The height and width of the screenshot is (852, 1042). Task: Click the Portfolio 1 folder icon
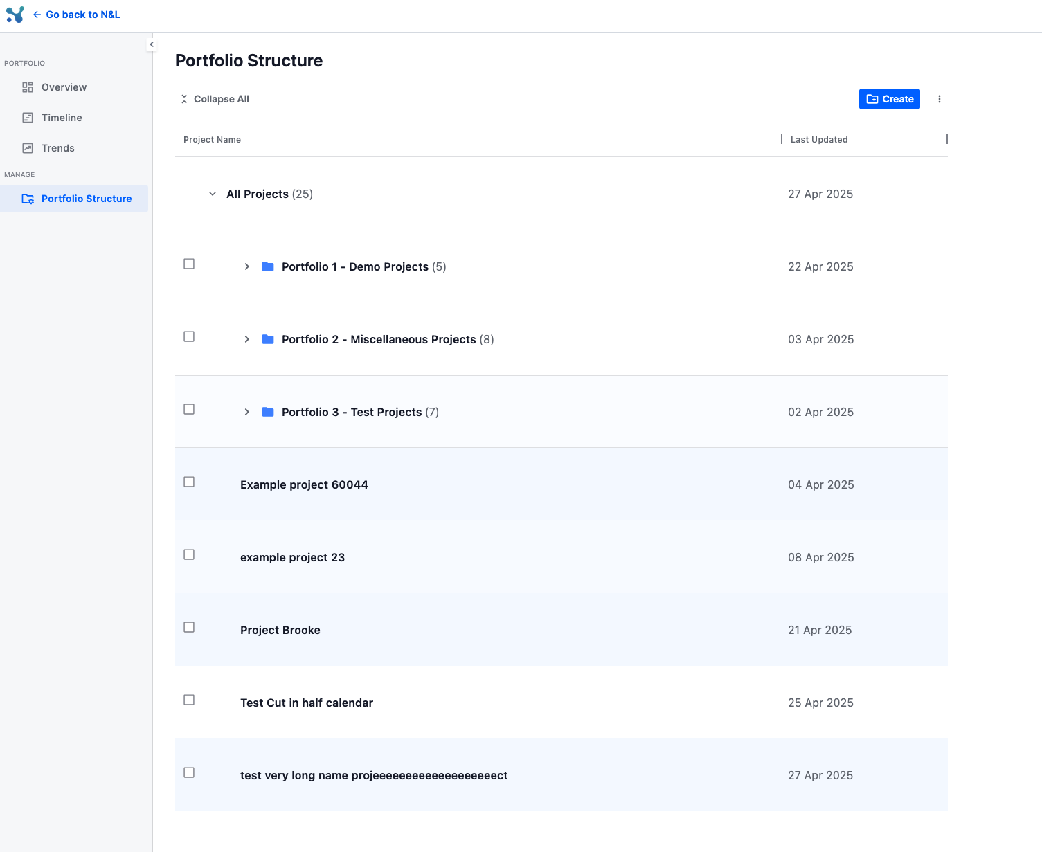(x=268, y=266)
